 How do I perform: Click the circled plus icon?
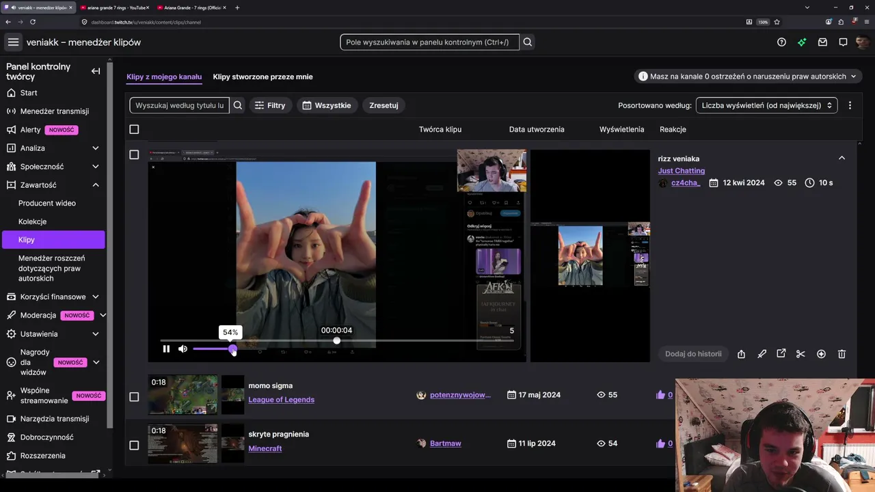[821, 354]
